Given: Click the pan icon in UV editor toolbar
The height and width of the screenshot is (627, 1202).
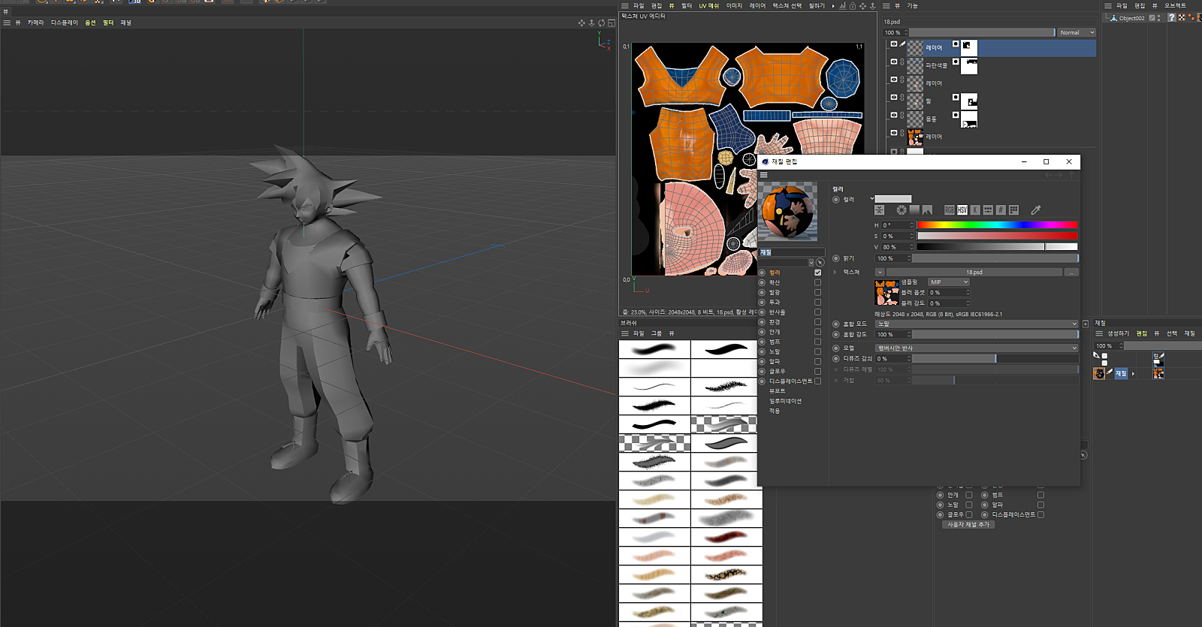Looking at the screenshot, I should coord(862,6).
